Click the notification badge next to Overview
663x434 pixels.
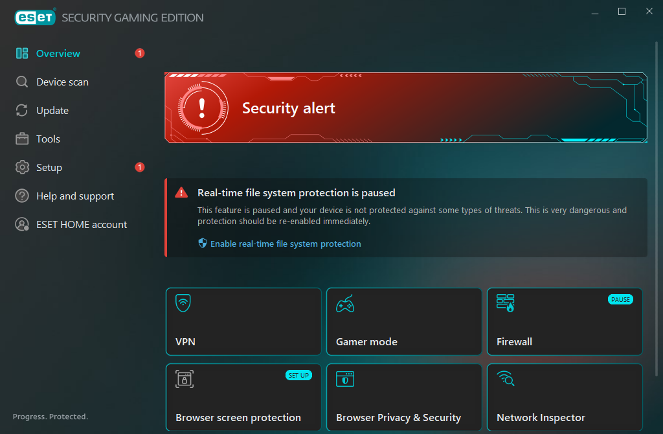[140, 53]
